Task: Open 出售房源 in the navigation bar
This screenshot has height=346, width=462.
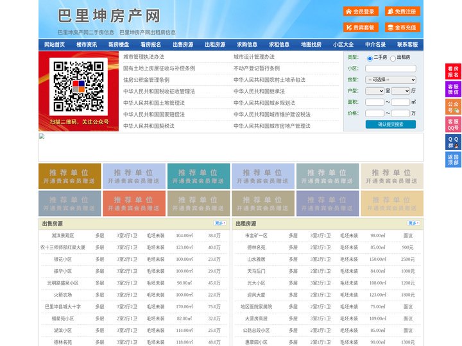Action: (x=183, y=45)
